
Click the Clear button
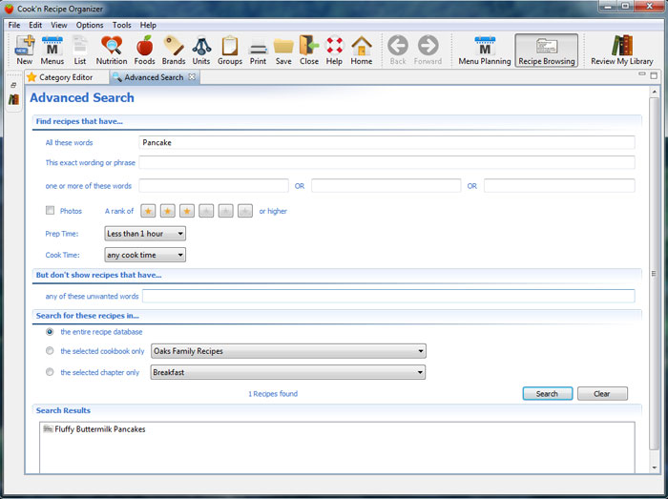602,393
